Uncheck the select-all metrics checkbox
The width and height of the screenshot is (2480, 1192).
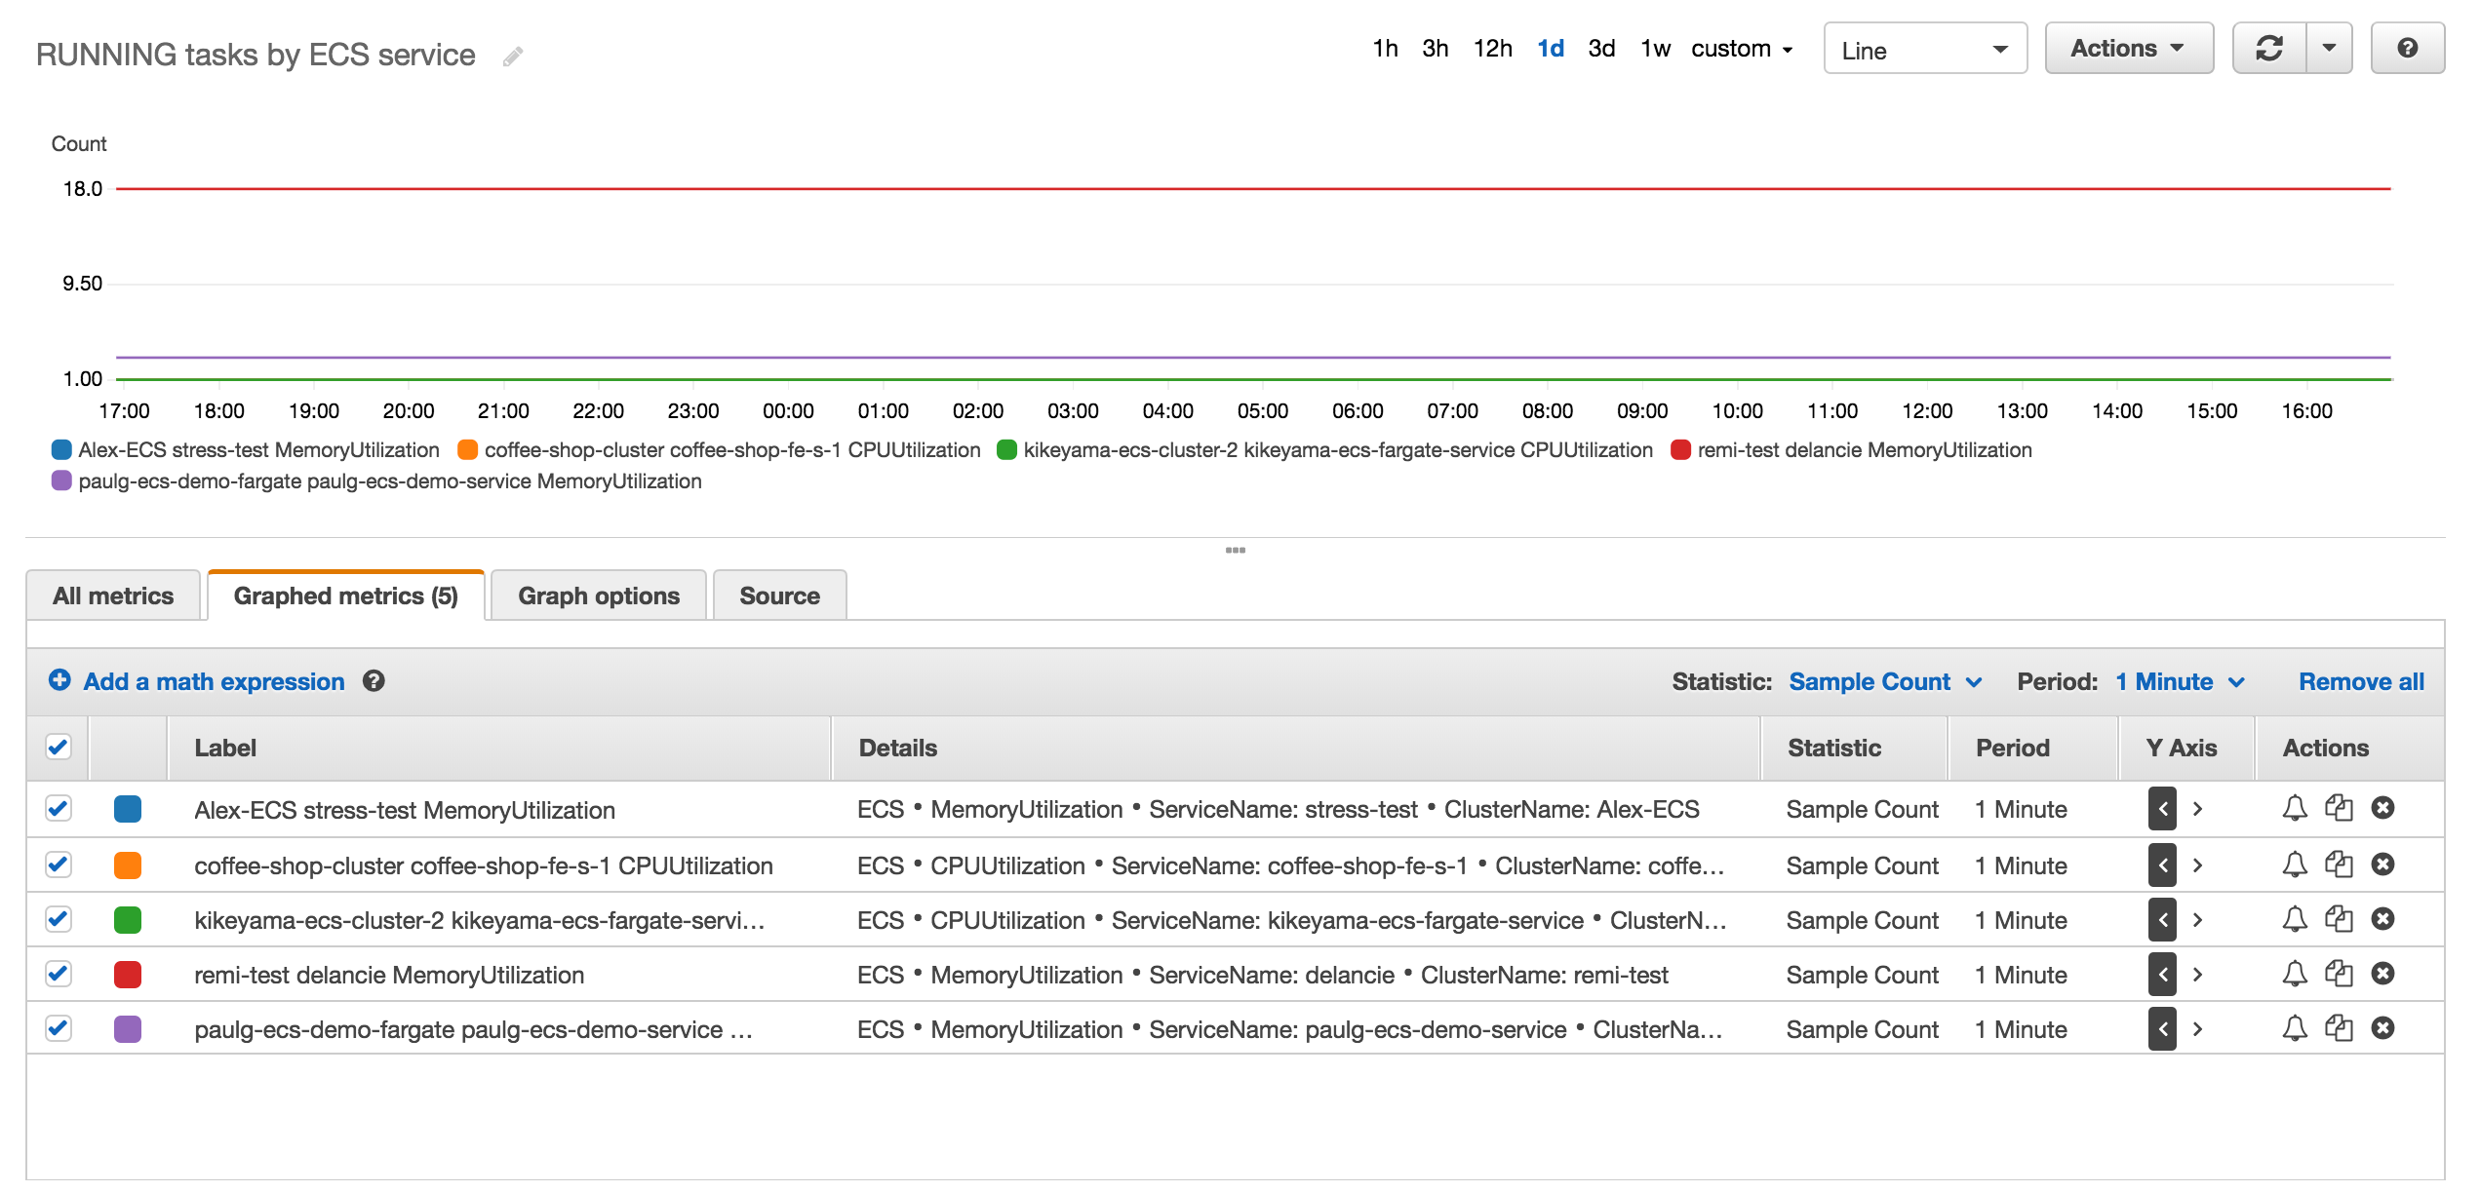(58, 747)
